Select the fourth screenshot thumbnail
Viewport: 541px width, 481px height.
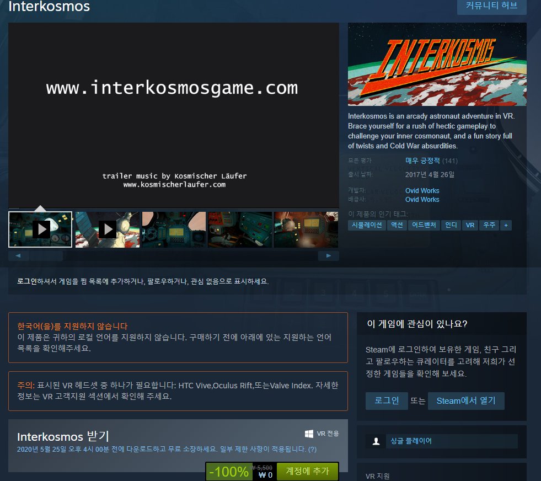[x=240, y=229]
